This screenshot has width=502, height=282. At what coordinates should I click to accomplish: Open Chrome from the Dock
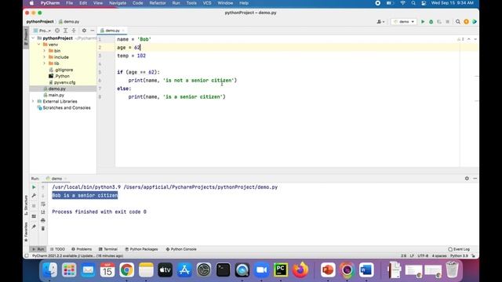tap(126, 270)
